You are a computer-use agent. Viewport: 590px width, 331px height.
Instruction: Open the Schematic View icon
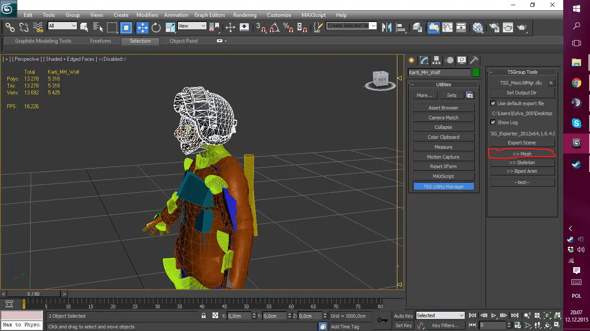461,28
